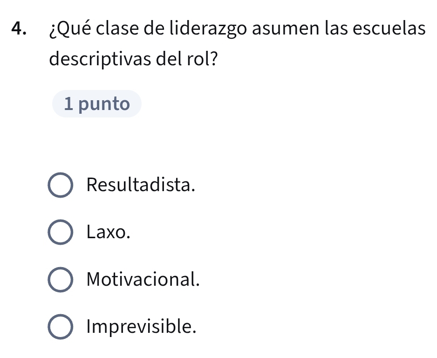The image size is (437, 358).
Task: Select the Laxo radio button
Action: [x=60, y=233]
